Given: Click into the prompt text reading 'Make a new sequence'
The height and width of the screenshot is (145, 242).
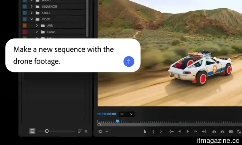Looking at the screenshot, I should pyautogui.click(x=49, y=49).
